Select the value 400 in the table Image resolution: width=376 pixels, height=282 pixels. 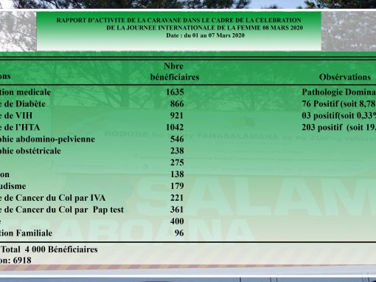point(177,221)
